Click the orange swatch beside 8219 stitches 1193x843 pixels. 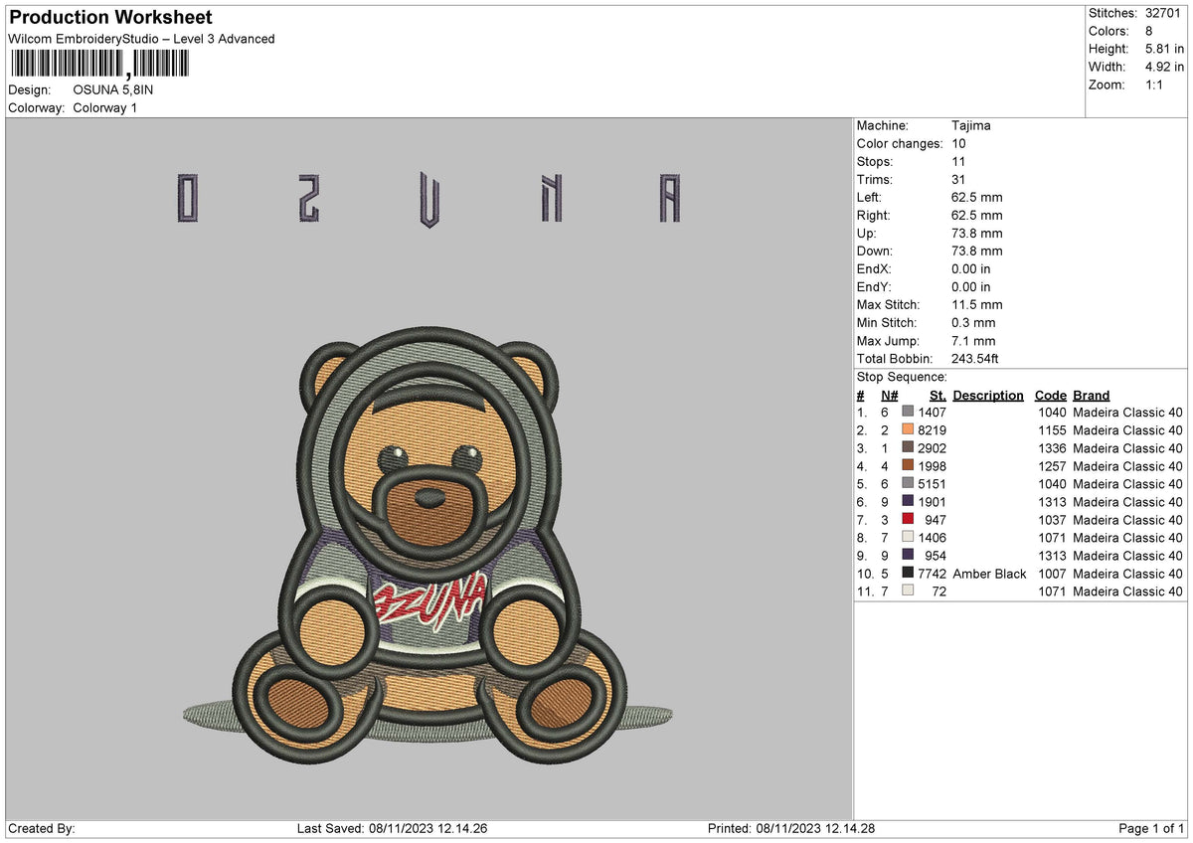pos(908,429)
